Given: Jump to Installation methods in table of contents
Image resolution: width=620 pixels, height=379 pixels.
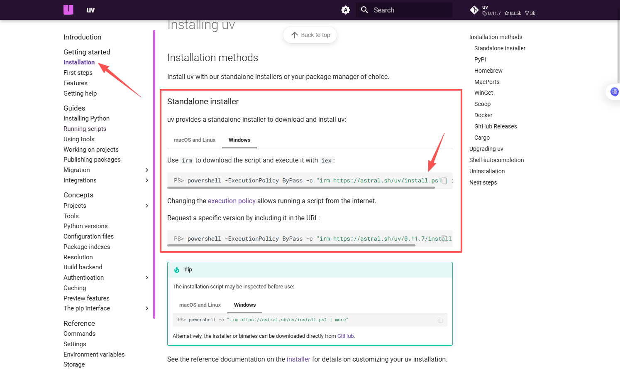Looking at the screenshot, I should tap(496, 37).
